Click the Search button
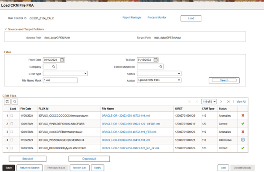The height and width of the screenshot is (172, 264). click(224, 80)
